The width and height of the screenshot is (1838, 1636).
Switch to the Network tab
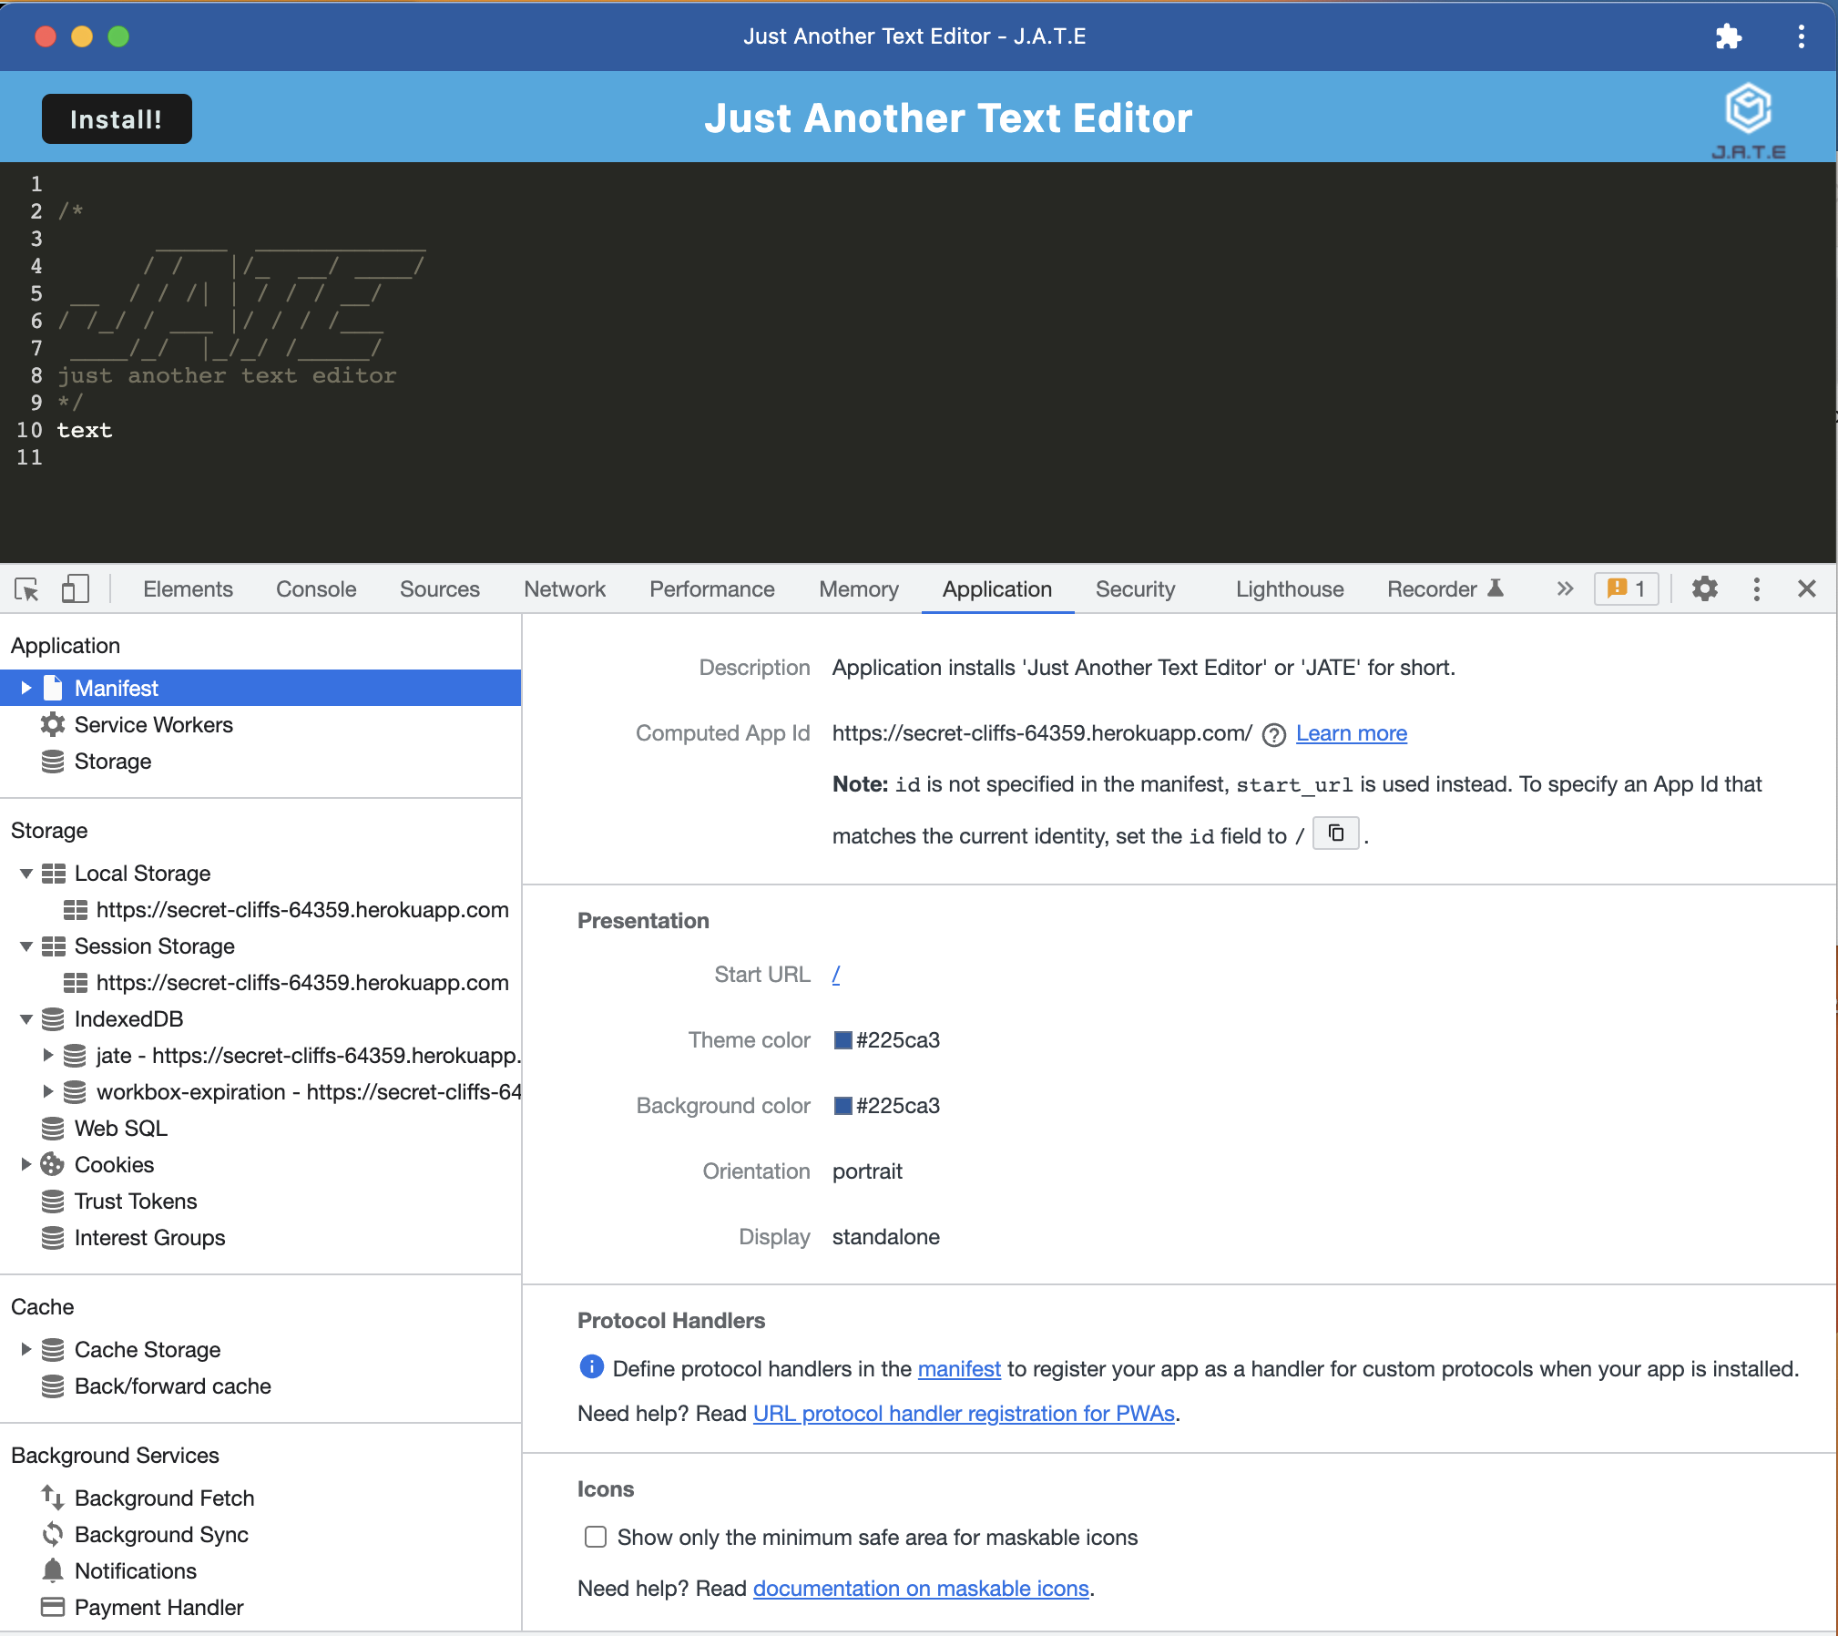tap(565, 589)
